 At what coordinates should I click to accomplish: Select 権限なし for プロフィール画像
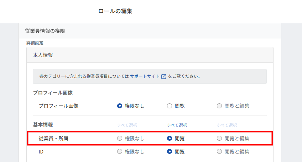coord(120,106)
